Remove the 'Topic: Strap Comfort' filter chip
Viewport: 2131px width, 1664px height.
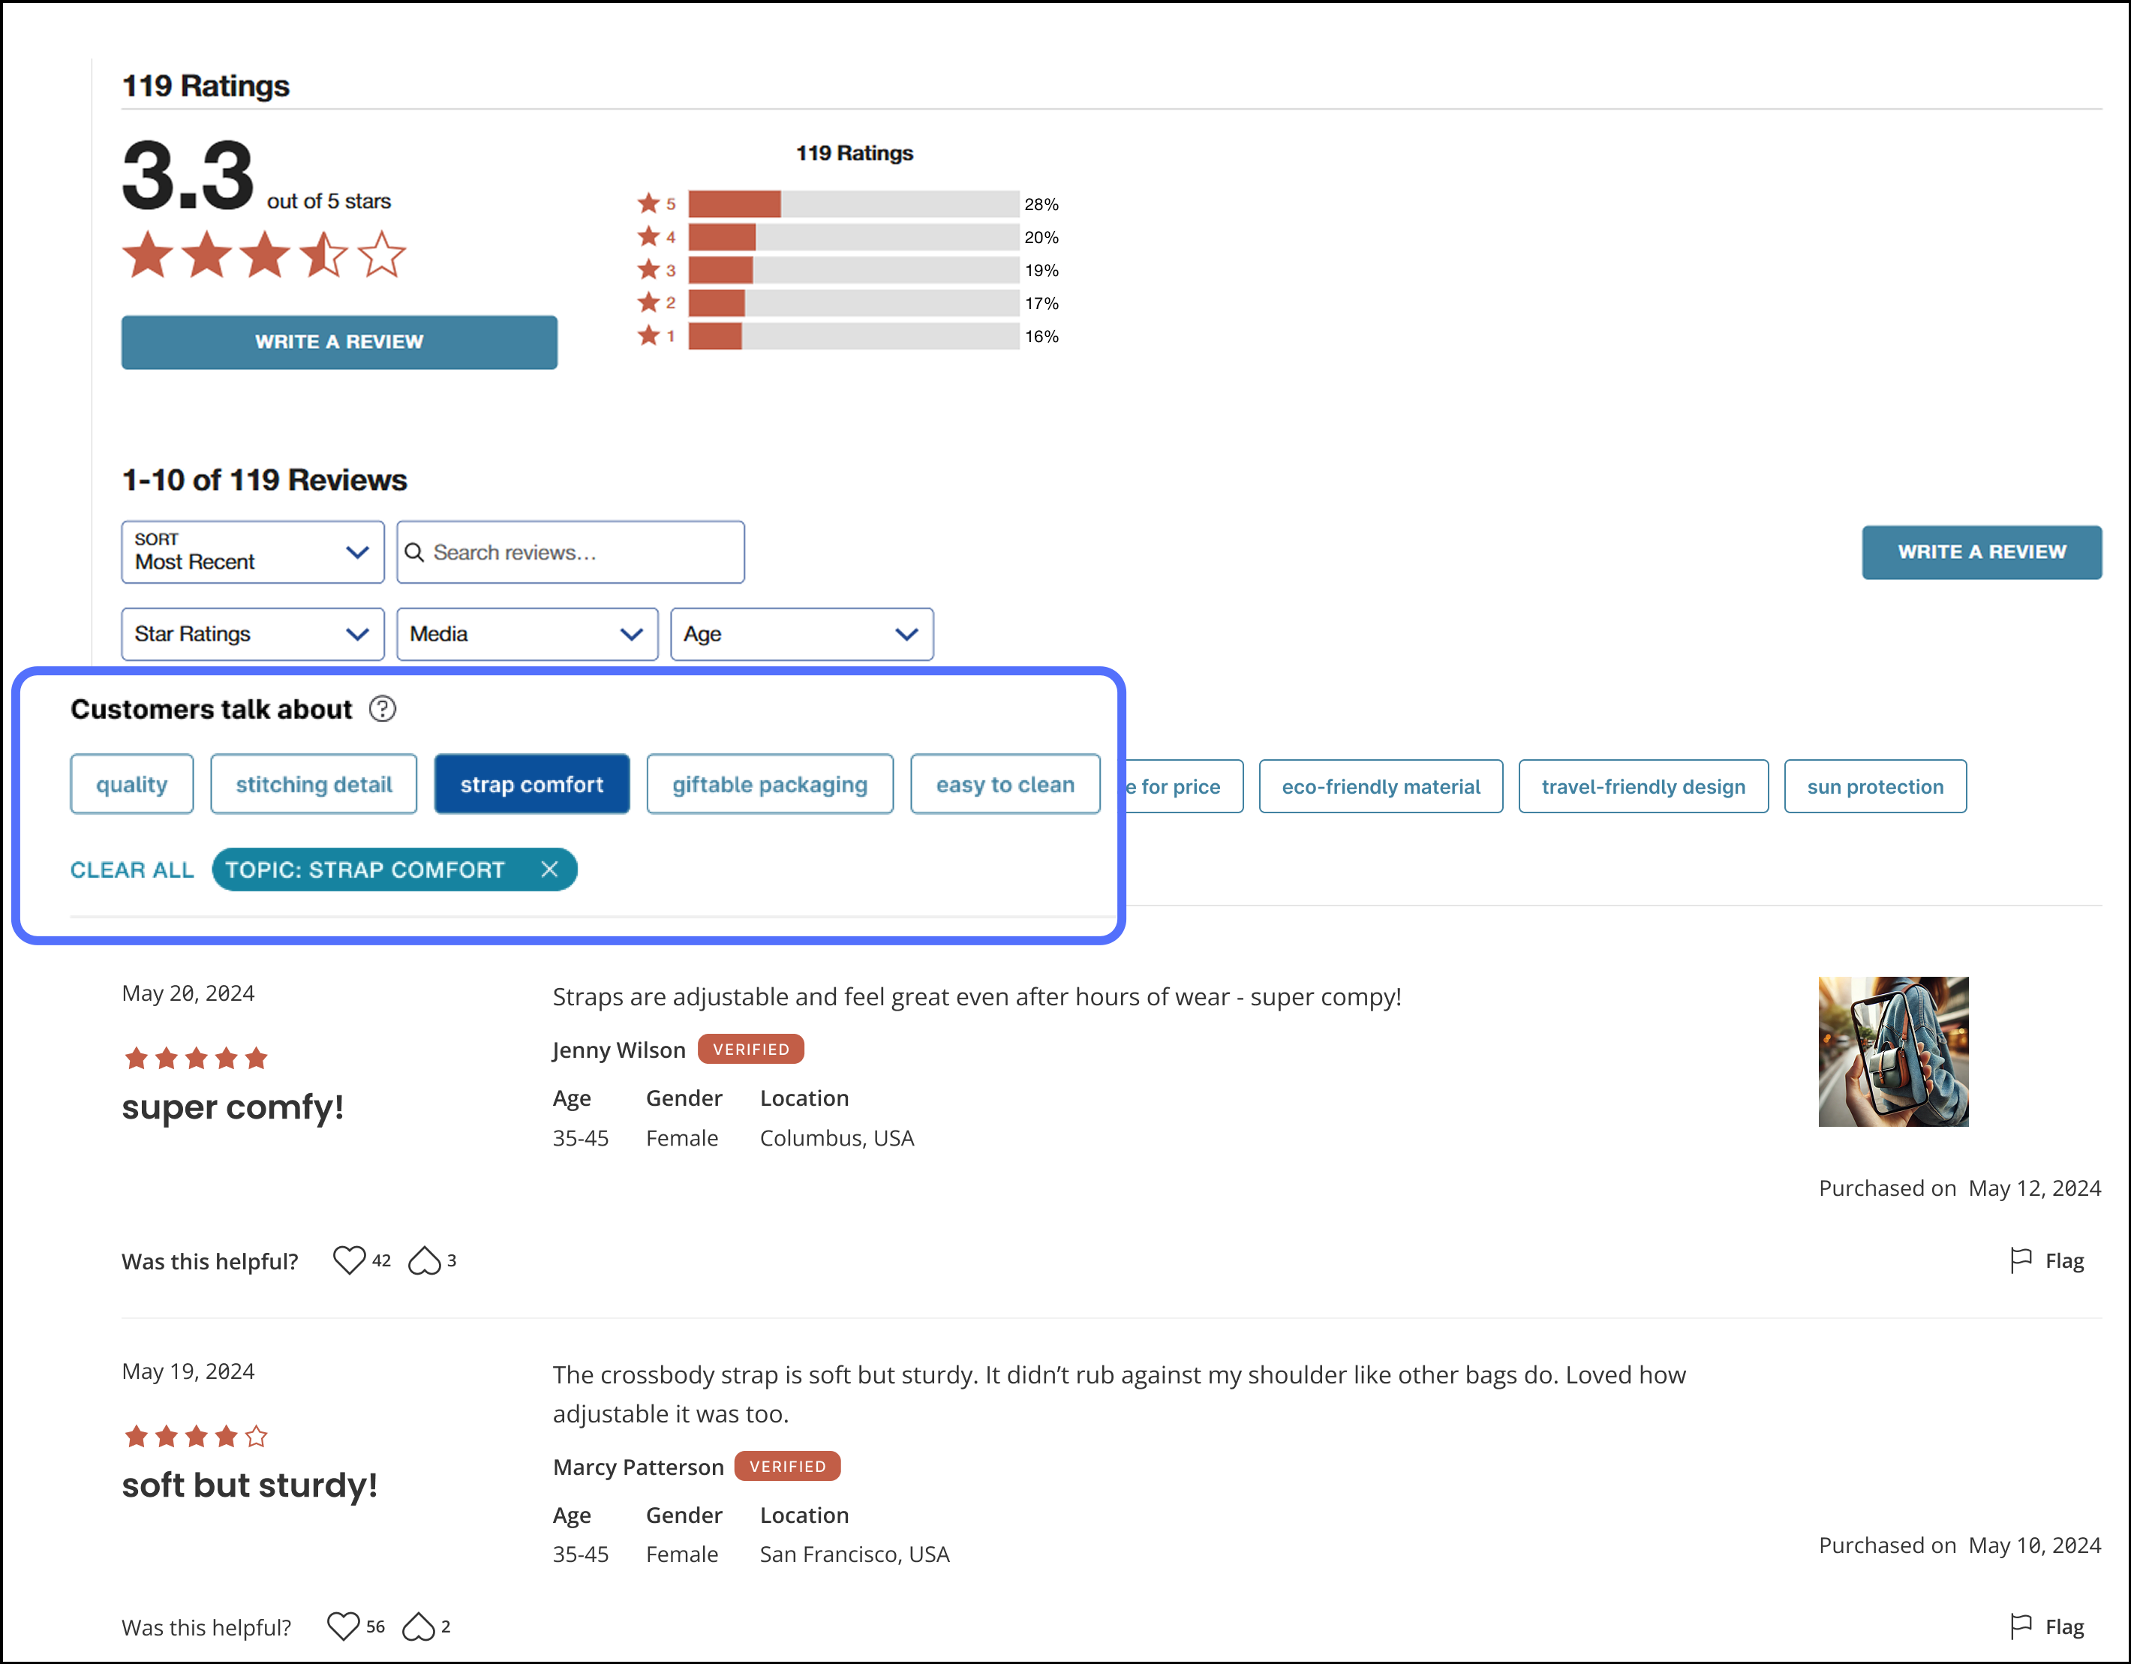[552, 869]
